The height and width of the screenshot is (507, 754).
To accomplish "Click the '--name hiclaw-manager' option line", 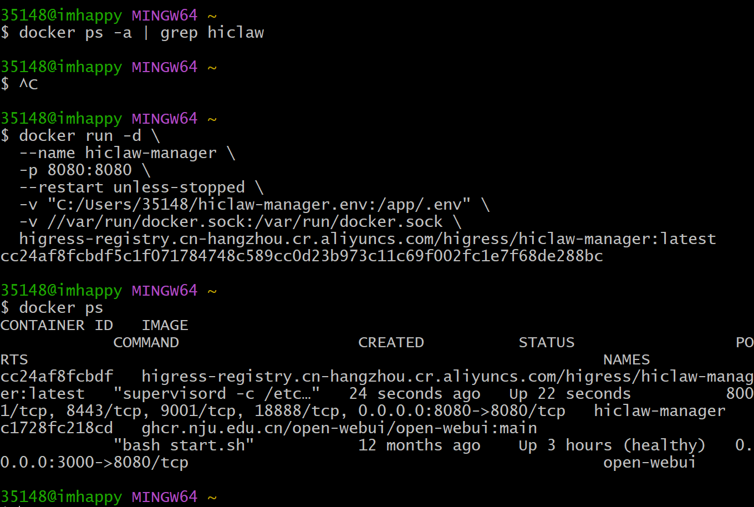I will 127,153.
